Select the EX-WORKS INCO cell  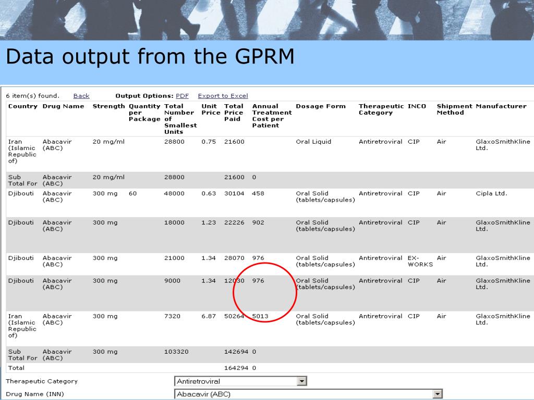coord(420,261)
